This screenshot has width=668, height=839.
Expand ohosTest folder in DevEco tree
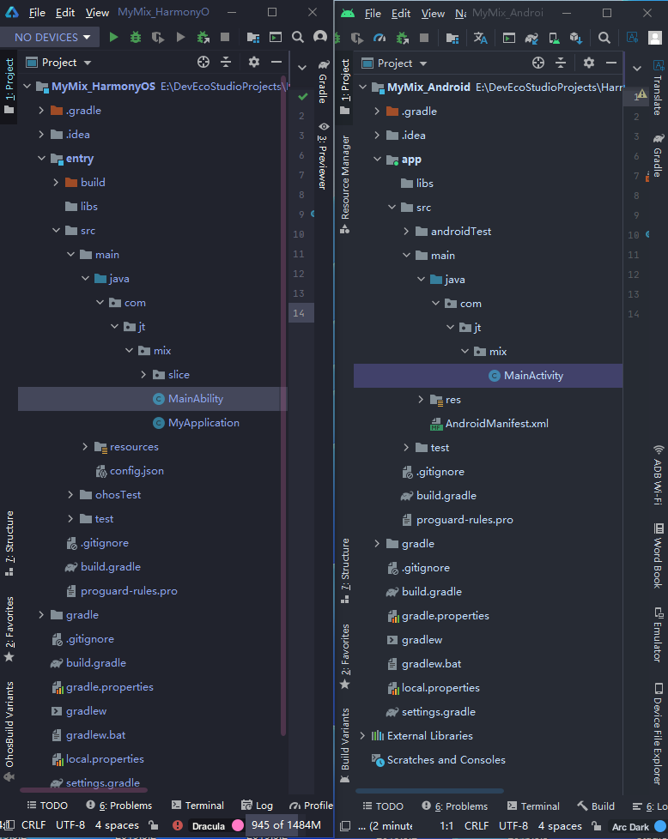pyautogui.click(x=70, y=494)
